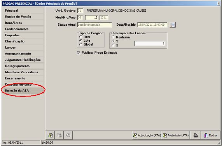
Task: Go to Itens/Lotes
Action: [x=23, y=23]
